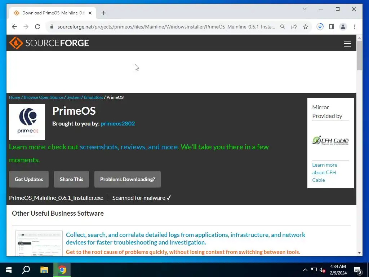The height and width of the screenshot is (277, 369).
Task: Click the Share This button
Action: point(72,179)
